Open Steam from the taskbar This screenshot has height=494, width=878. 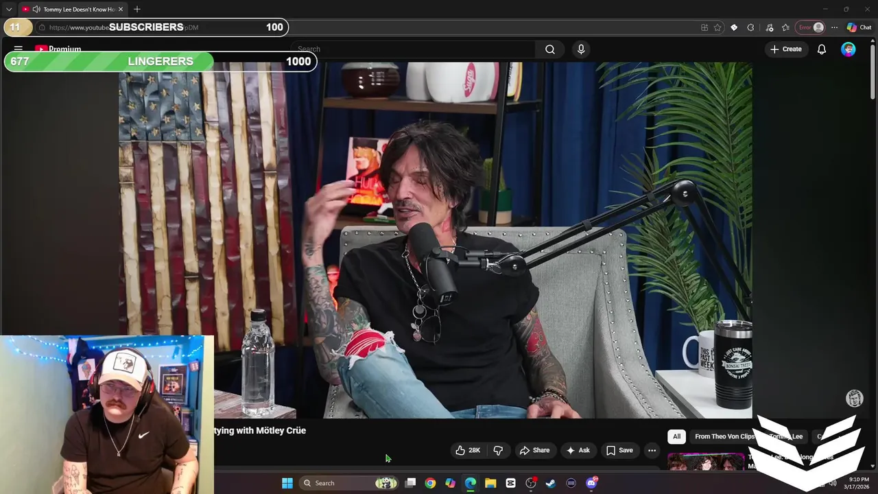551,483
